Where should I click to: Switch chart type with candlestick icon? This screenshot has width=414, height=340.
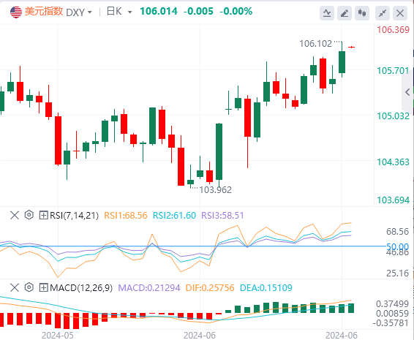point(362,12)
